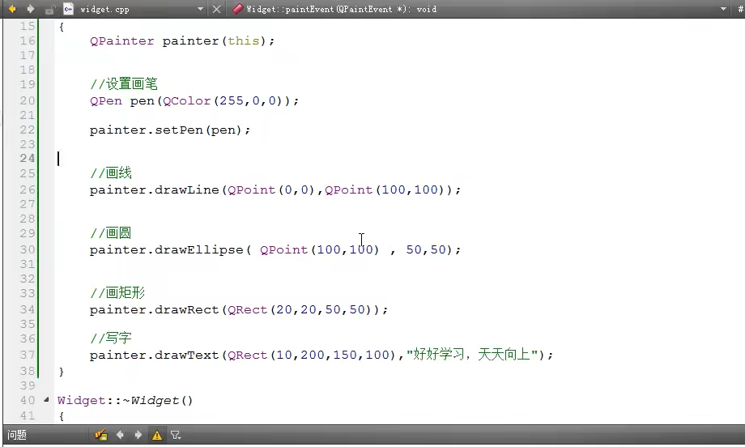Viewport: 745px width, 447px height.
Task: Click drawText in the painter call
Action: coord(187,355)
